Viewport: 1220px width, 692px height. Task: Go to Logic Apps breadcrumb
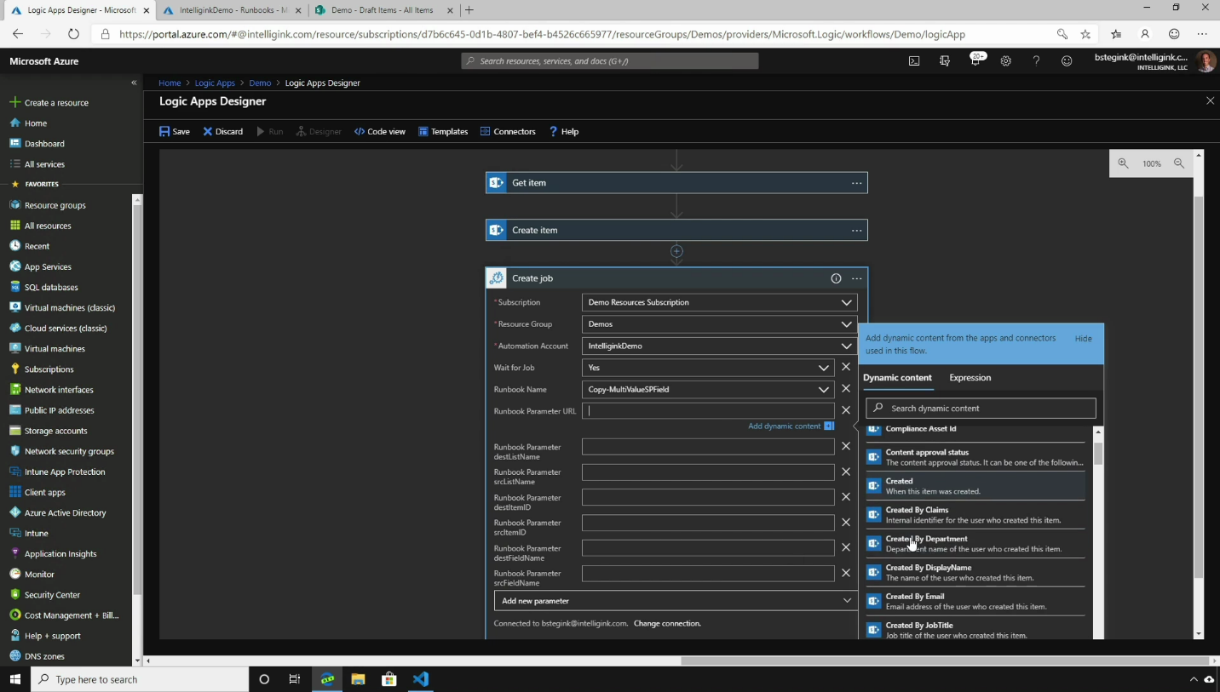click(215, 83)
